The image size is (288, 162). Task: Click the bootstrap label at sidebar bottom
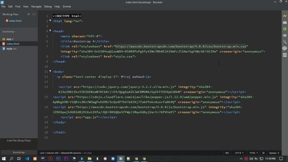point(19,152)
